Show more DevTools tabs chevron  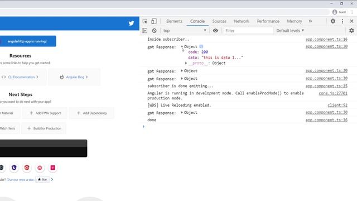pyautogui.click(x=310, y=21)
